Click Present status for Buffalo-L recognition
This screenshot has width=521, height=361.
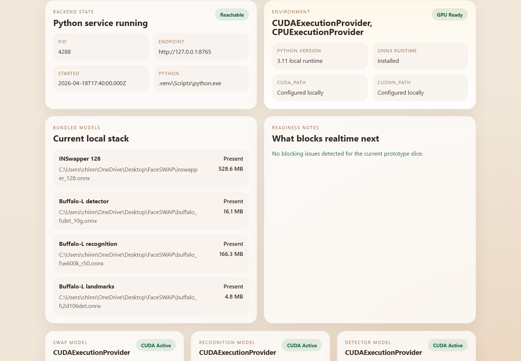(233, 244)
